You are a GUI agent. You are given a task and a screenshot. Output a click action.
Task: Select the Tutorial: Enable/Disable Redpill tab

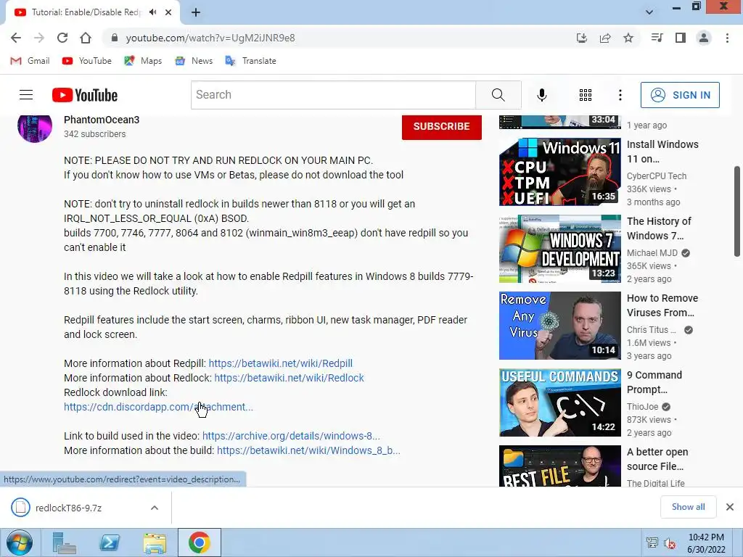coord(86,12)
